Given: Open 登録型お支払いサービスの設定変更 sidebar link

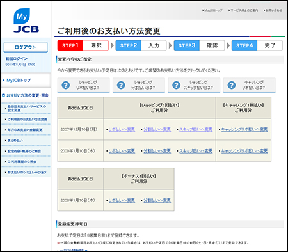Looking at the screenshot, I should click(26, 108).
